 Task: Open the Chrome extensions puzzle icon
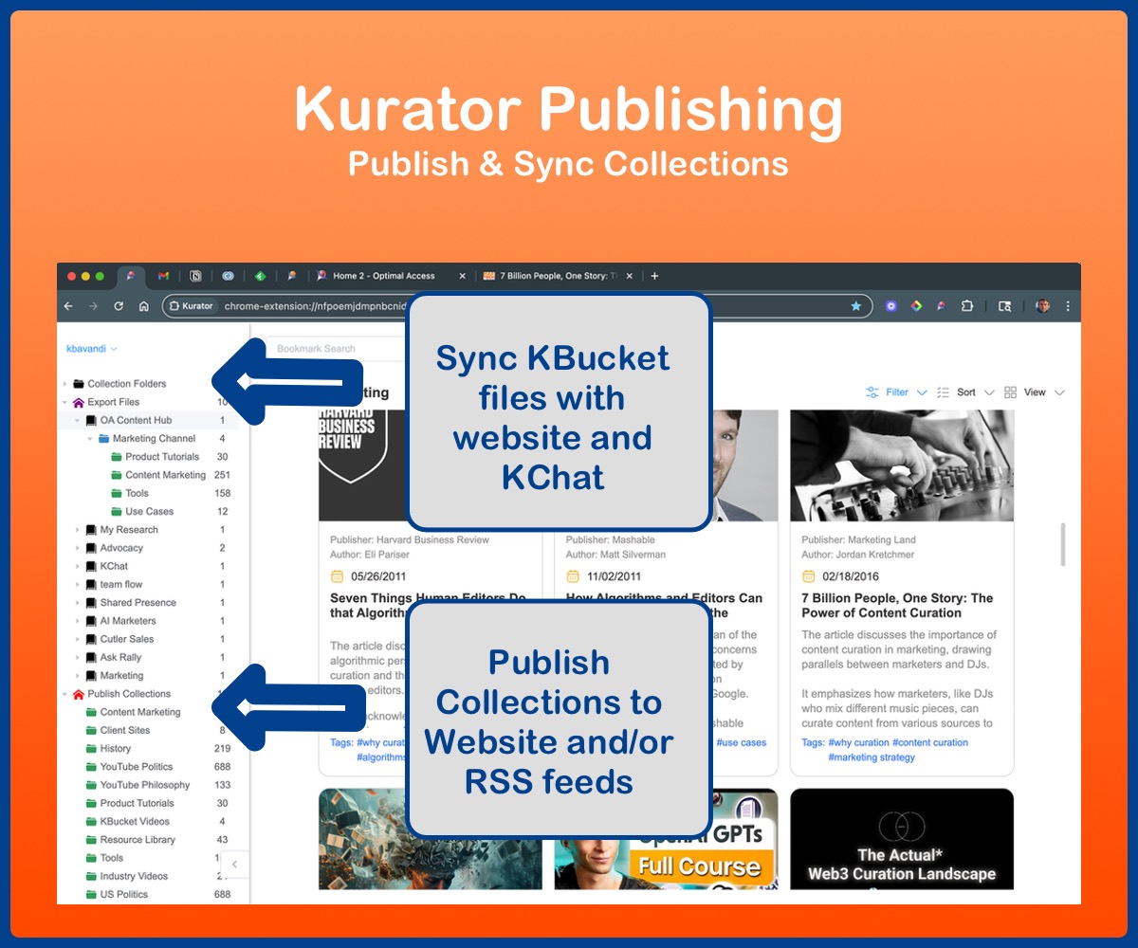(967, 306)
